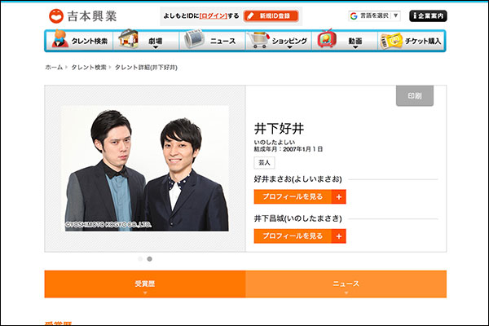The height and width of the screenshot is (326, 489).
Task: Click the comedy duo photo
Action: pos(144,169)
